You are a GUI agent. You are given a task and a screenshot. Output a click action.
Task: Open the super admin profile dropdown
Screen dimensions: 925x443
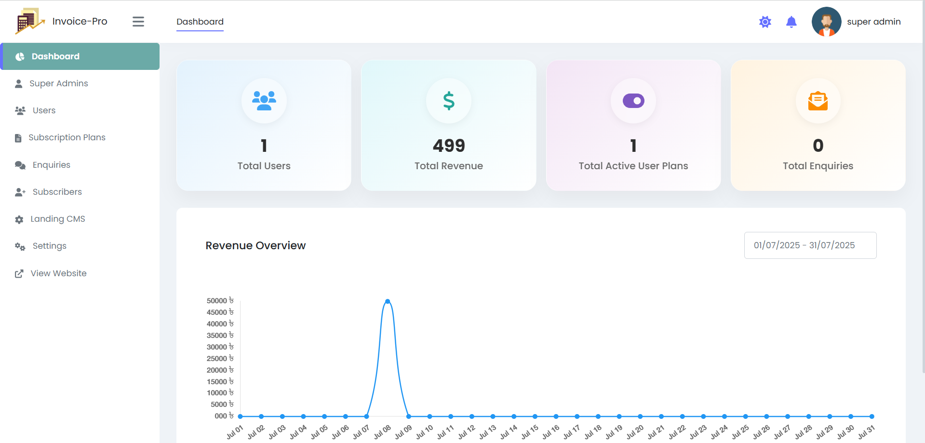873,22
